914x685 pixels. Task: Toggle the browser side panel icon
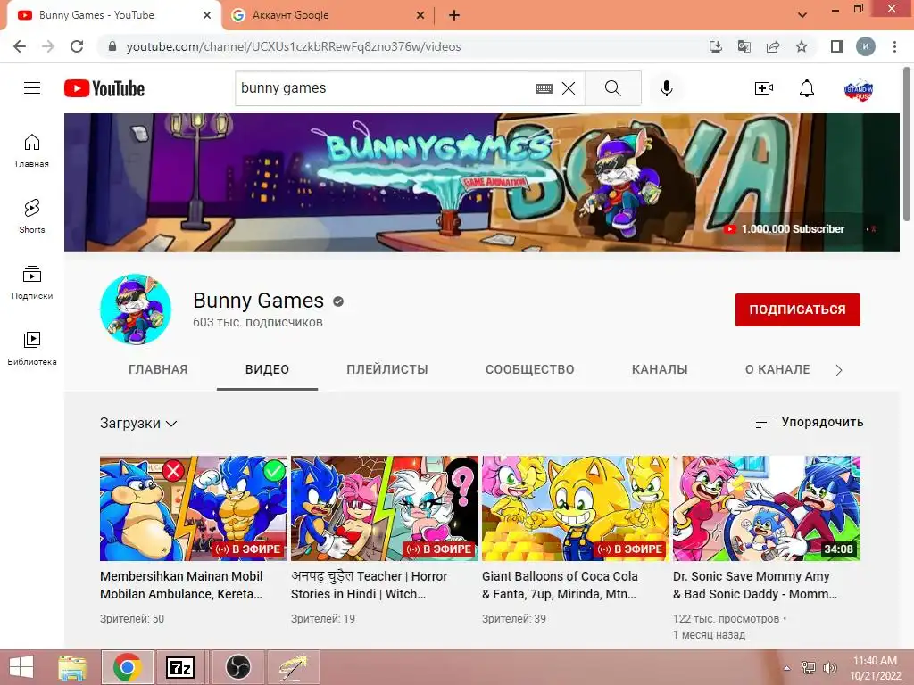(837, 46)
